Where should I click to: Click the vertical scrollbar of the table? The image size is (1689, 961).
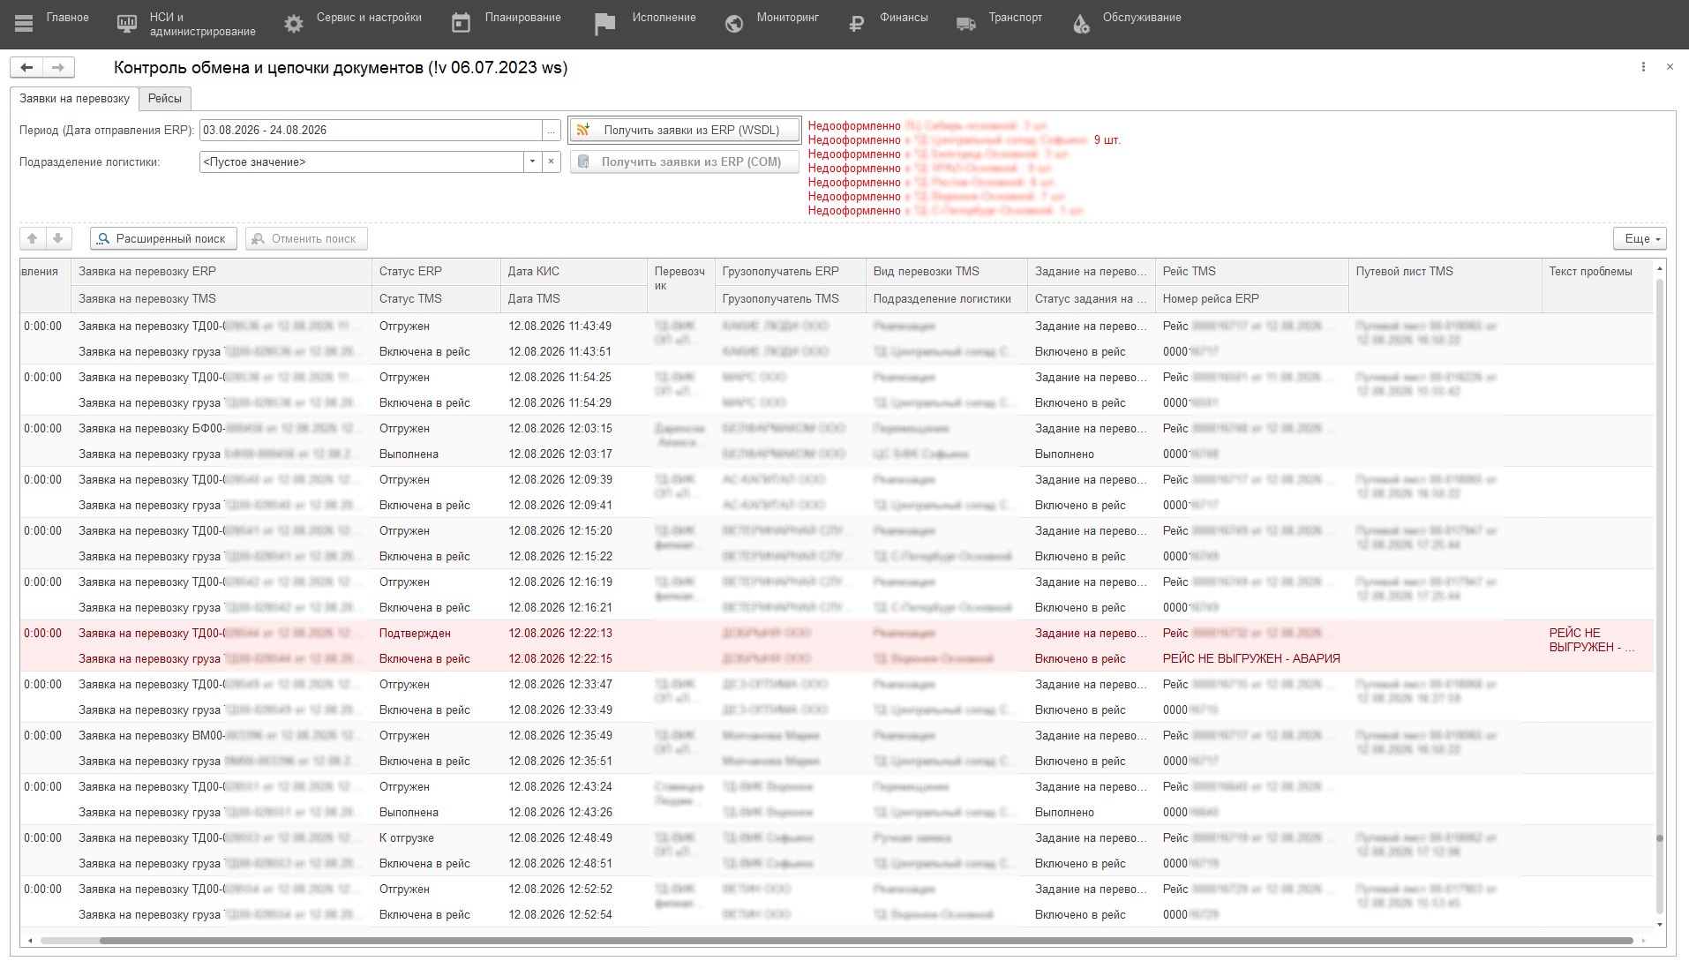(1660, 596)
